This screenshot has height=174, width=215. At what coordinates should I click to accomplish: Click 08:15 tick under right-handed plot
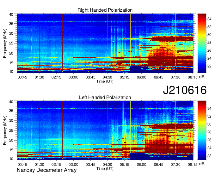click(x=193, y=77)
